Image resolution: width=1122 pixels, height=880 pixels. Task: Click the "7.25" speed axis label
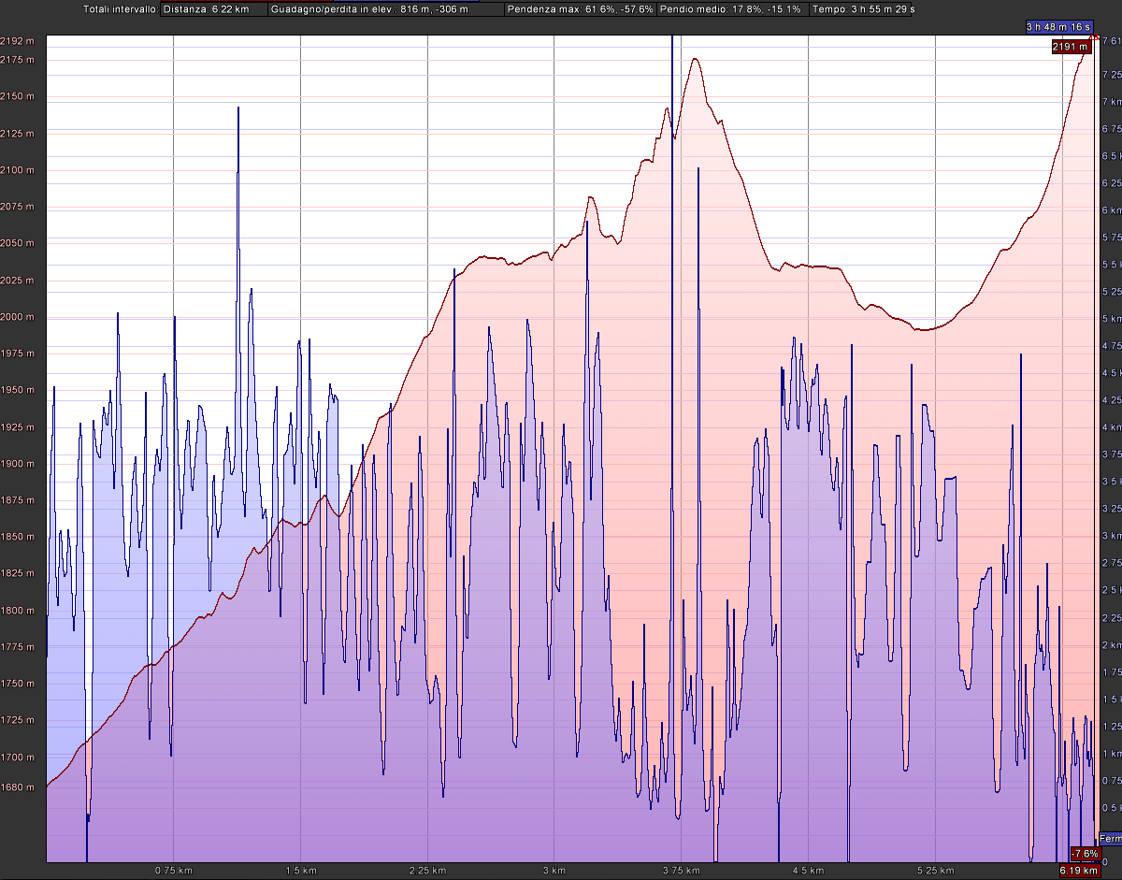tap(1112, 74)
